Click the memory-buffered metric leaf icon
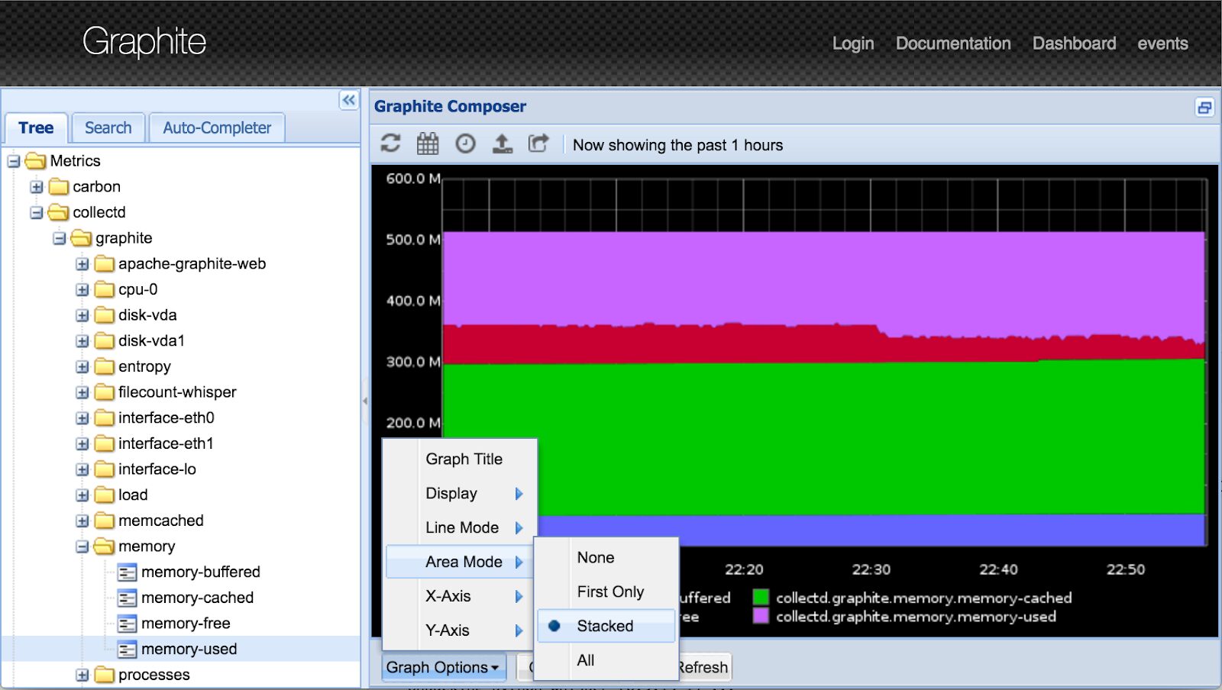Image resolution: width=1222 pixels, height=690 pixels. 127,572
